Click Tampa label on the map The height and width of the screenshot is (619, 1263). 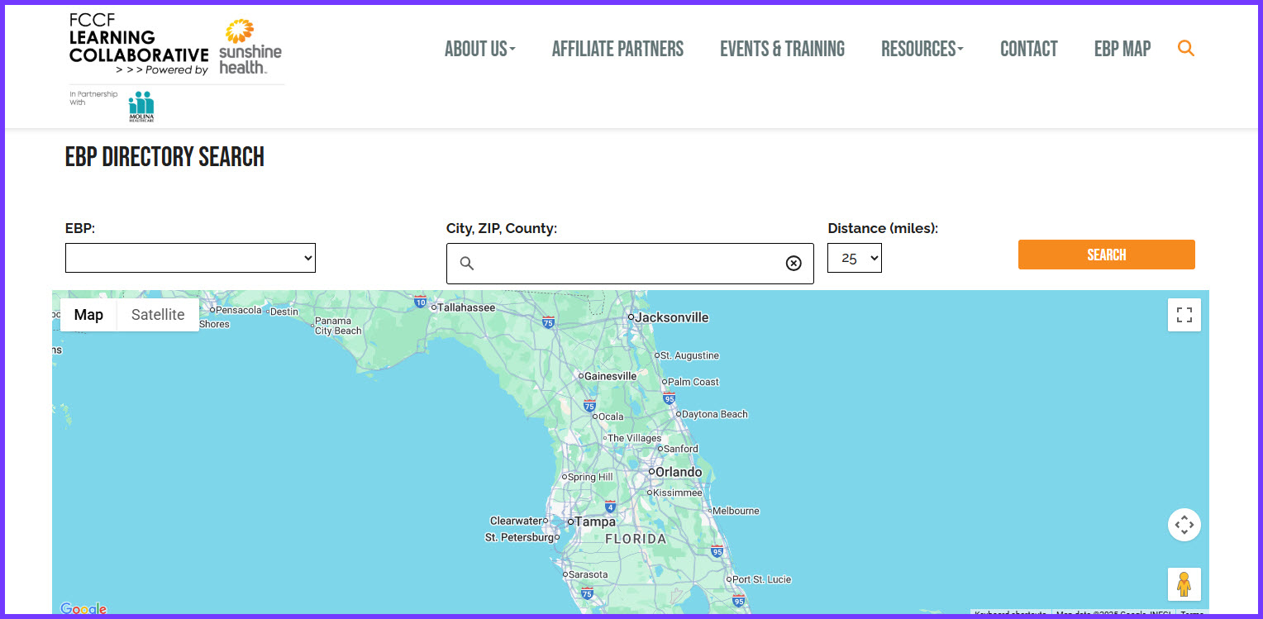click(595, 522)
